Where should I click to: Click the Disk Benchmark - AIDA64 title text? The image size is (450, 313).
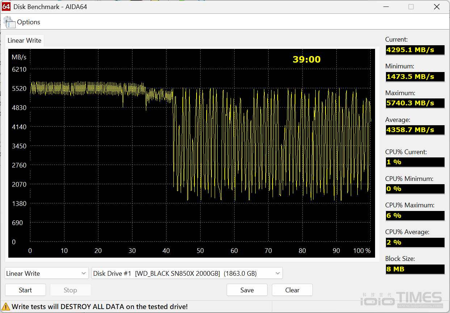tap(50, 7)
